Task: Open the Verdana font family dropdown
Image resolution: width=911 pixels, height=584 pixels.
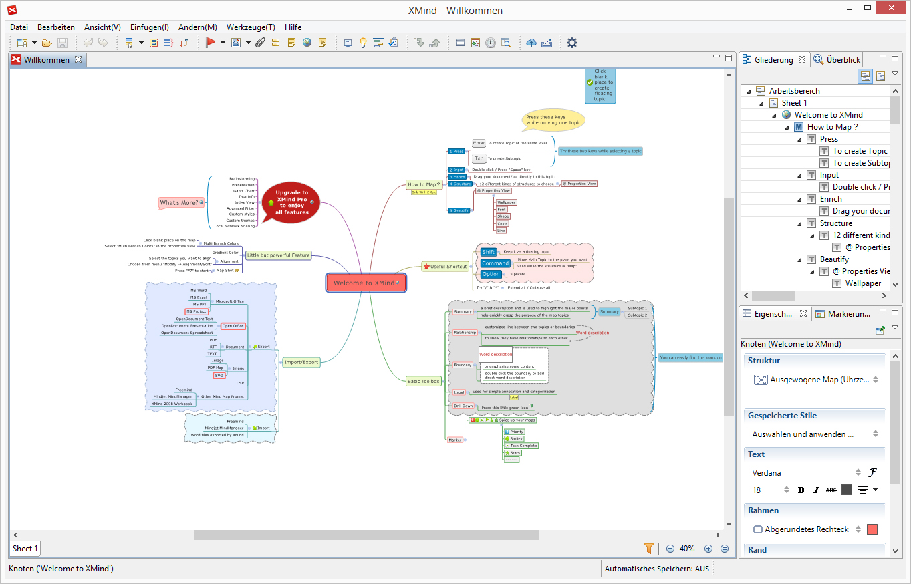Action: pos(858,473)
